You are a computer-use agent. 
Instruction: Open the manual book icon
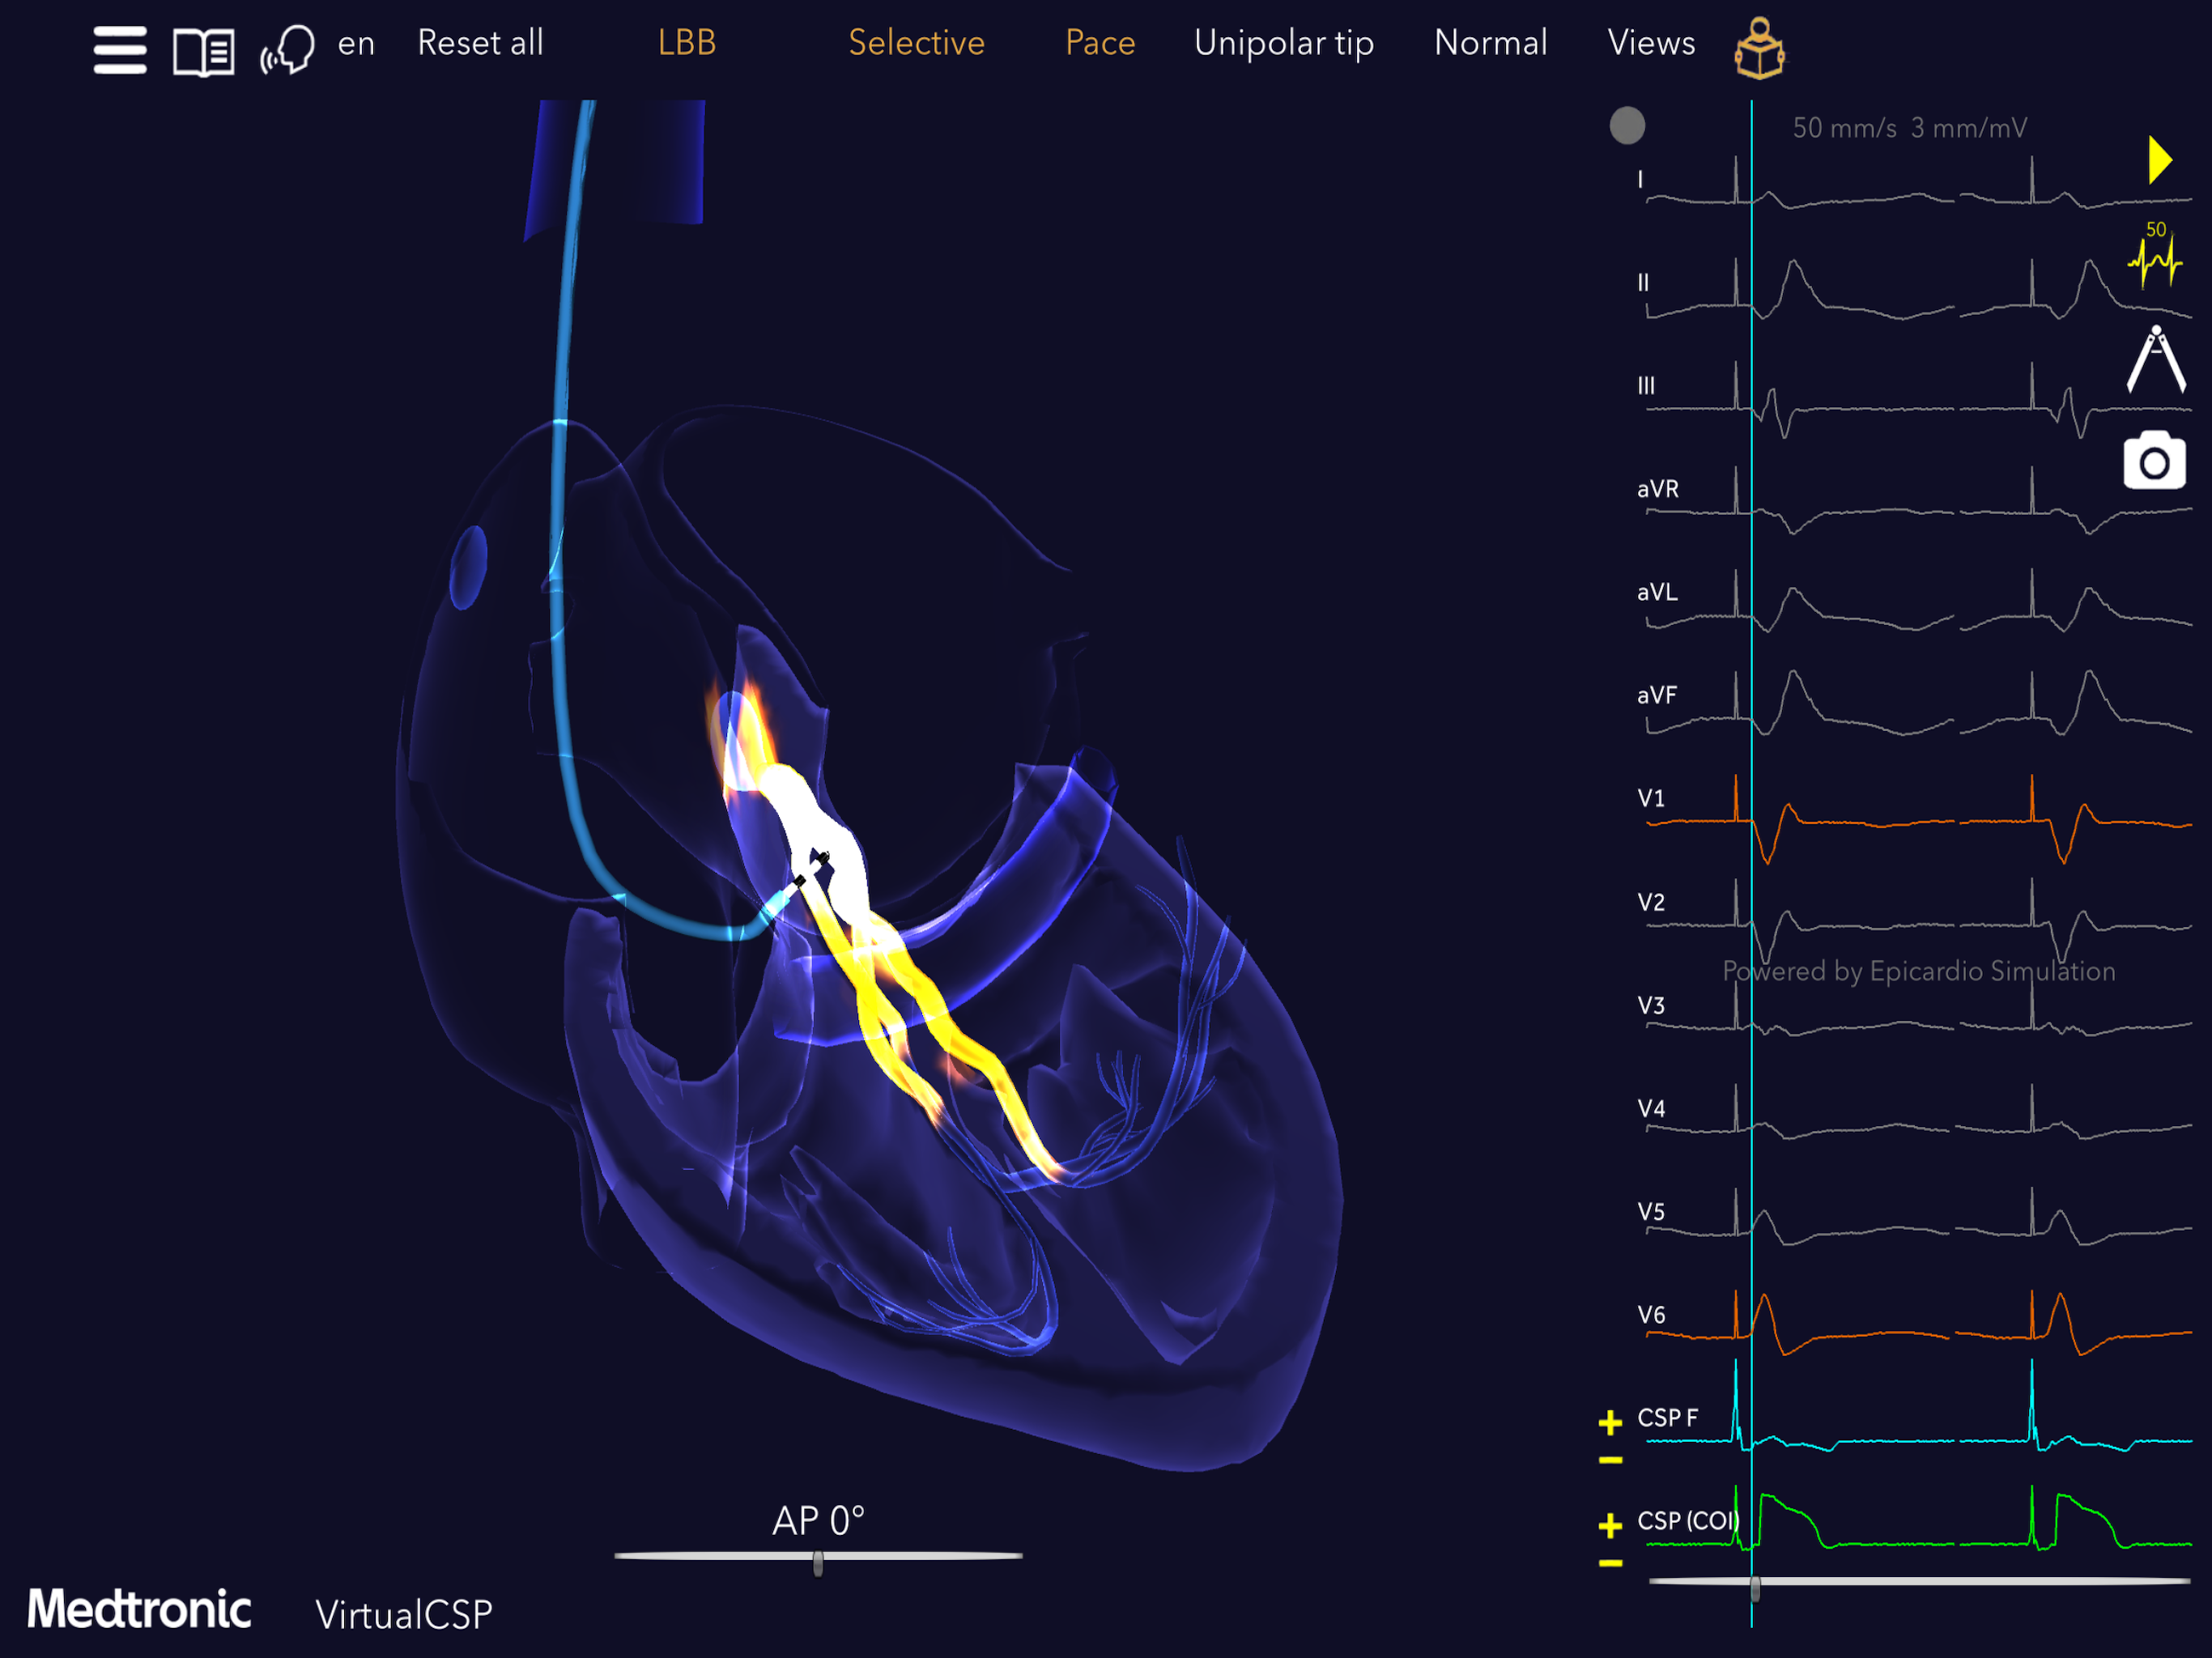coord(203,52)
